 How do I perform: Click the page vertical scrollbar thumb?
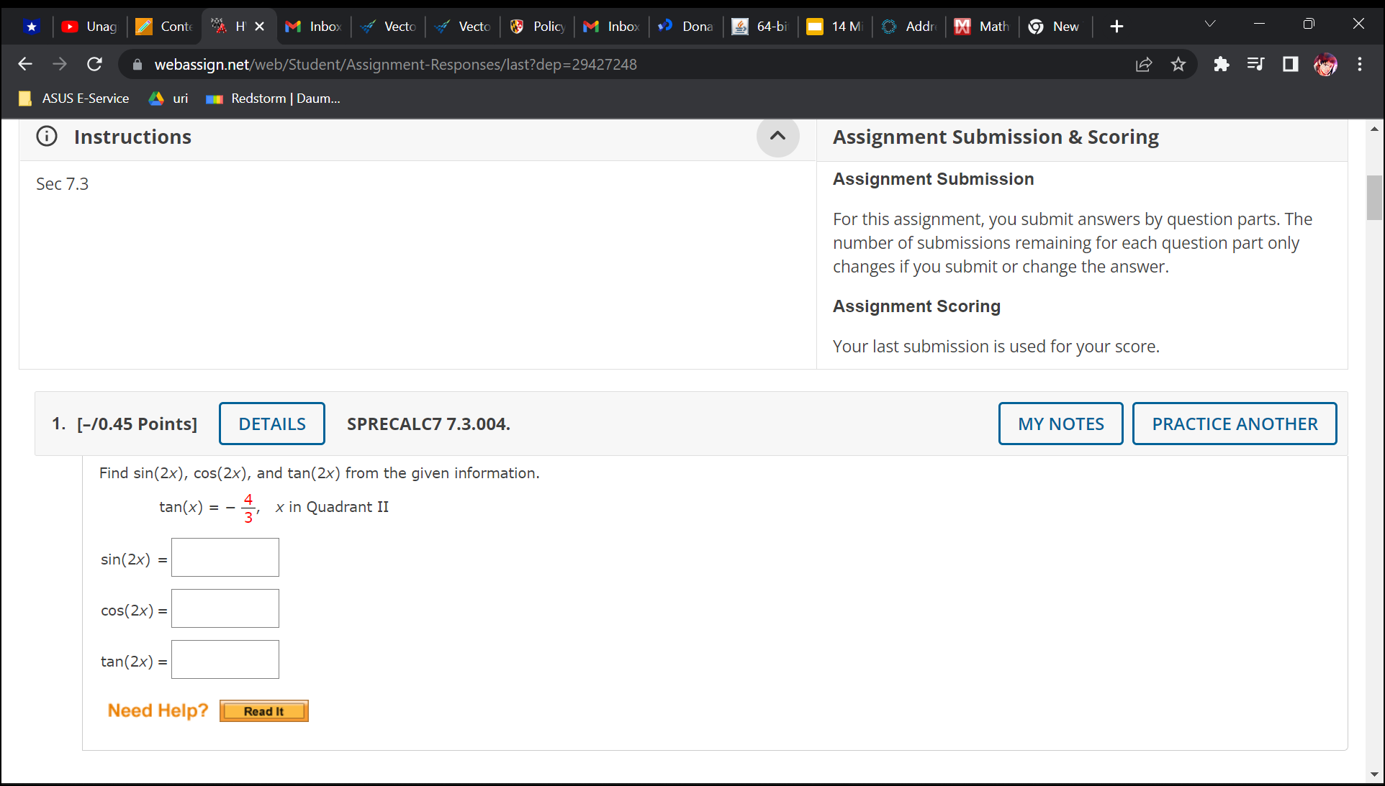tap(1374, 198)
